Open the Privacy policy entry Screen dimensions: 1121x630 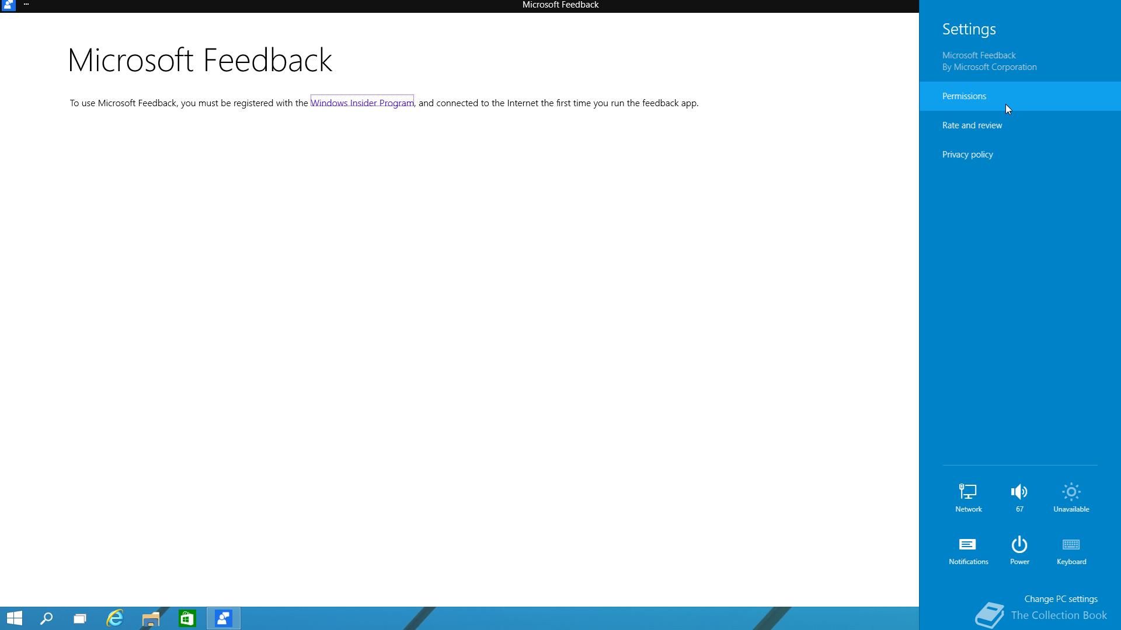[967, 155]
